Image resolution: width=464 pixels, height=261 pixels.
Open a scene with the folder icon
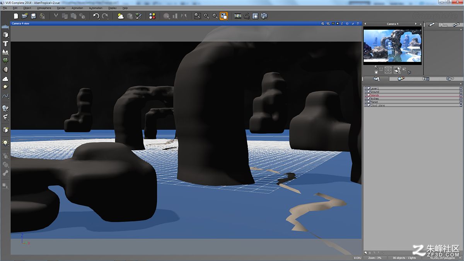click(25, 16)
